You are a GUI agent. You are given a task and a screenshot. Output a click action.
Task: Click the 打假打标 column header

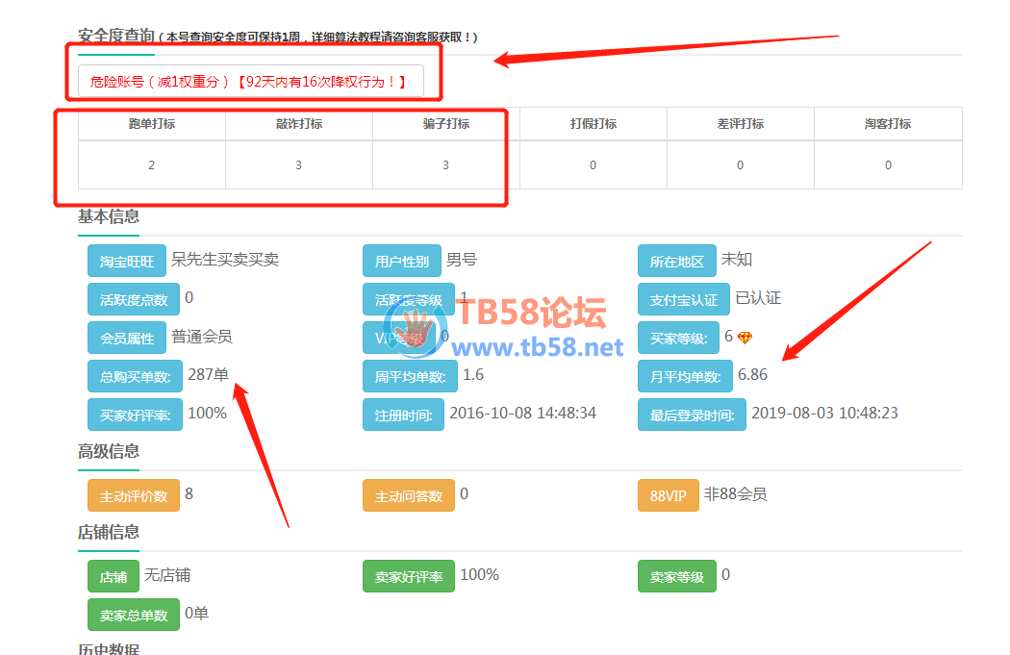[x=593, y=124]
